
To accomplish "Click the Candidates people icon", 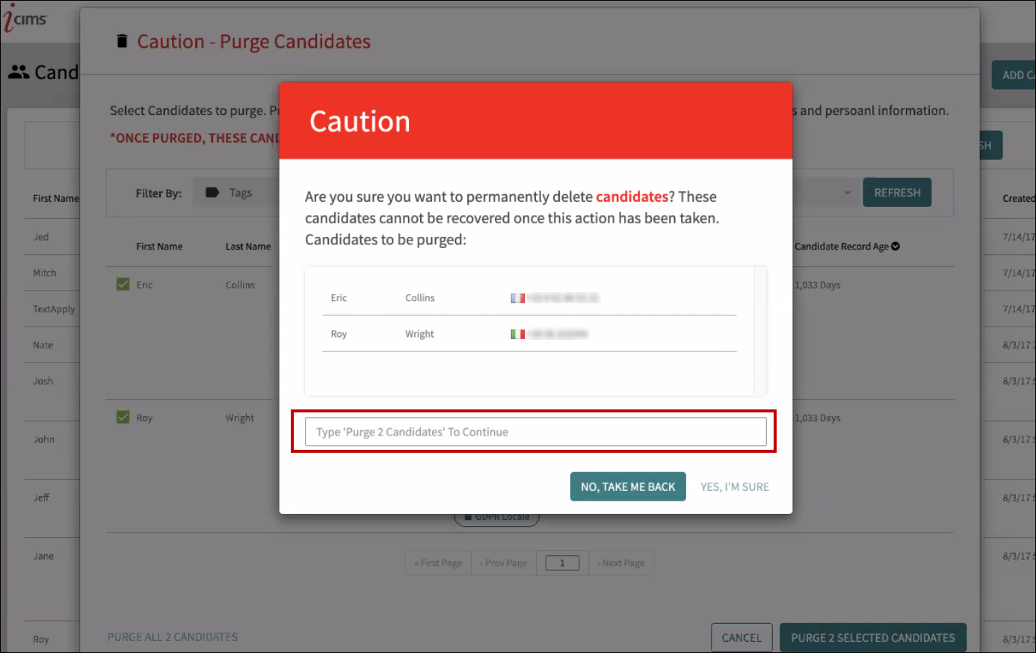I will [19, 72].
